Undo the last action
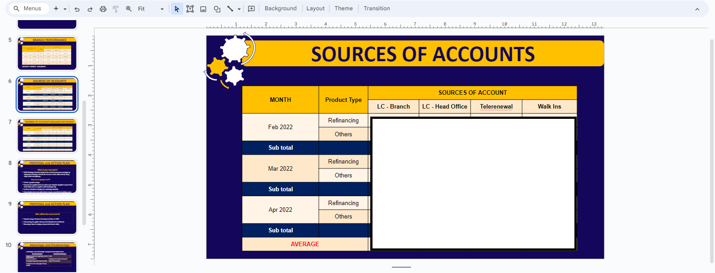 pyautogui.click(x=77, y=9)
